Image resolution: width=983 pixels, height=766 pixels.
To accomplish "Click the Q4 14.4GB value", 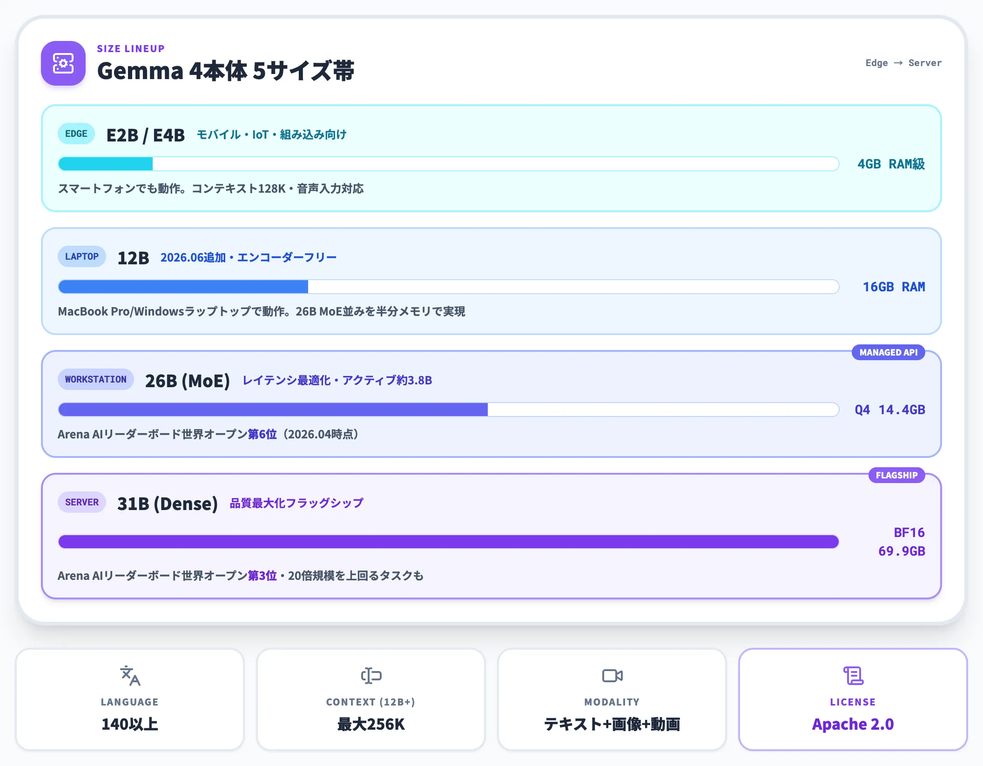I will point(890,410).
